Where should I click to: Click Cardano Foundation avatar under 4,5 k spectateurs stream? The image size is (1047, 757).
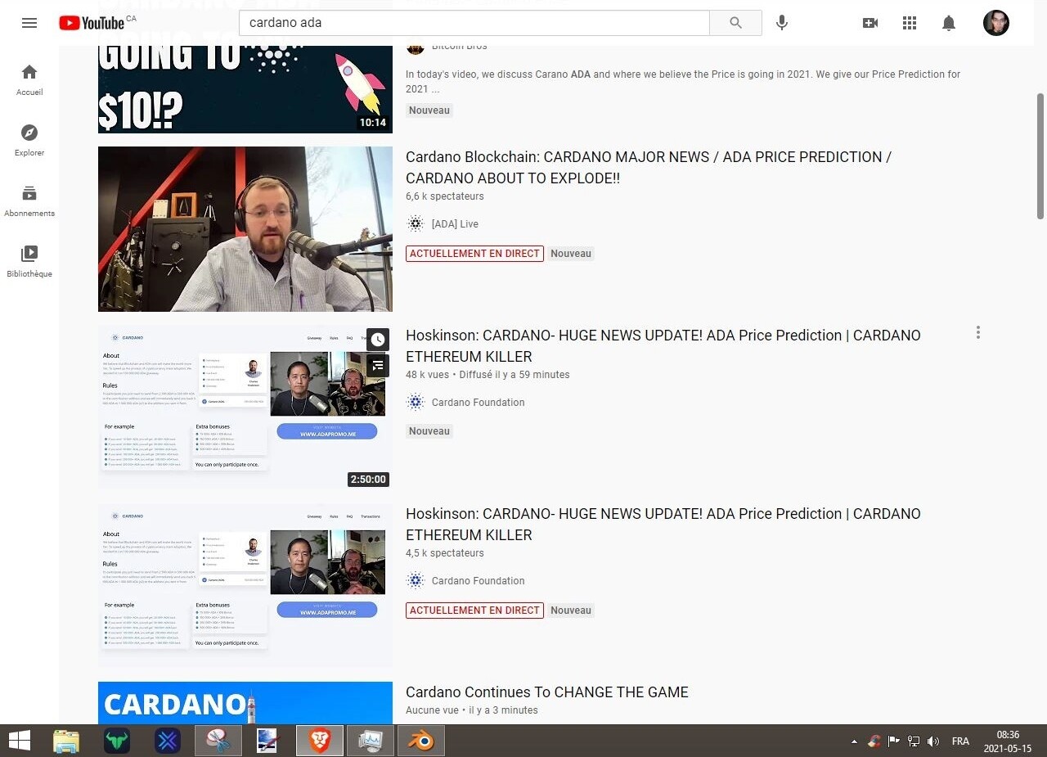(416, 581)
